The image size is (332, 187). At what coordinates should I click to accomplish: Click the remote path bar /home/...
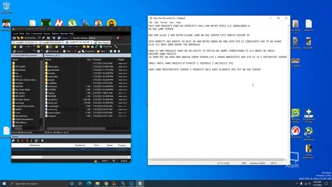point(87,56)
